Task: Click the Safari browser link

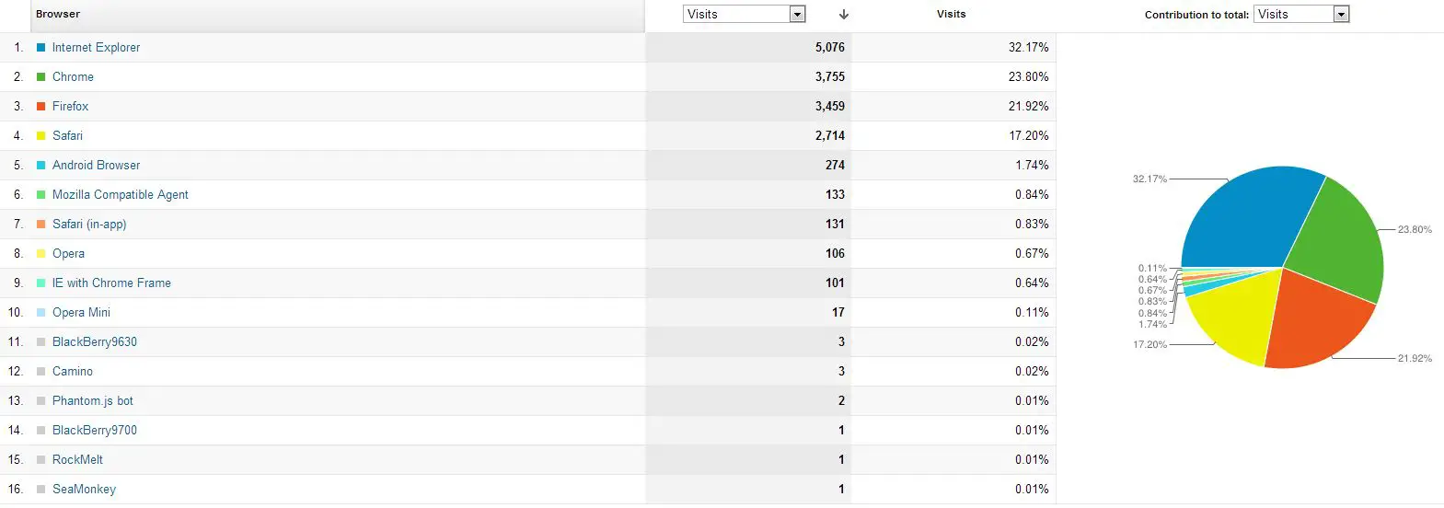Action: (67, 135)
